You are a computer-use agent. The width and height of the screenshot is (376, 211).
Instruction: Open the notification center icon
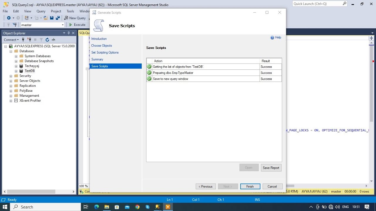tap(366, 207)
